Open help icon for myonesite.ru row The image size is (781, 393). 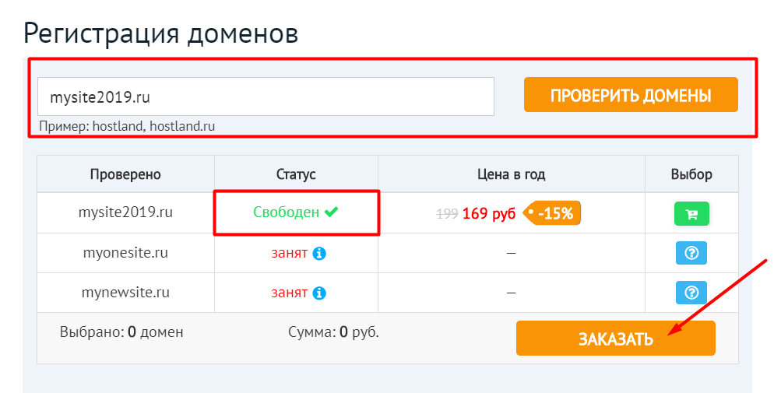(x=691, y=253)
